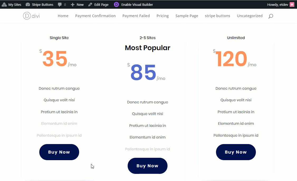The width and height of the screenshot is (297, 181).
Task: Buy the 2-5 Sites plan
Action: (x=147, y=166)
